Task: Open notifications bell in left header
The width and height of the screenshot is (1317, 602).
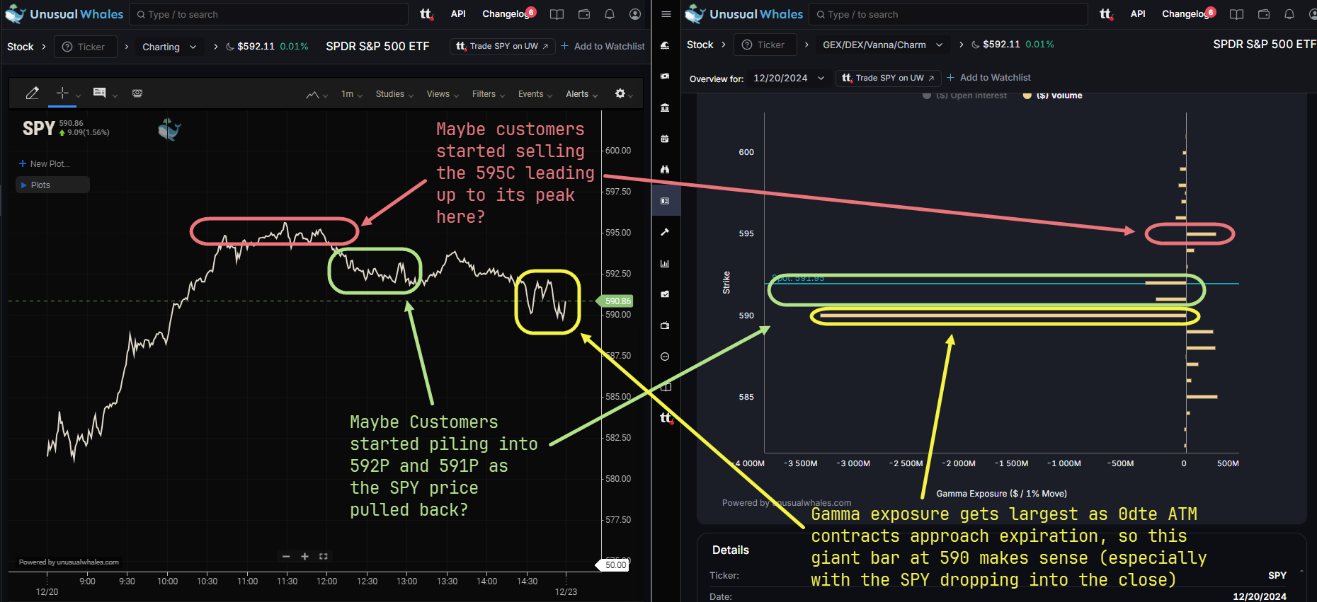Action: 610,14
